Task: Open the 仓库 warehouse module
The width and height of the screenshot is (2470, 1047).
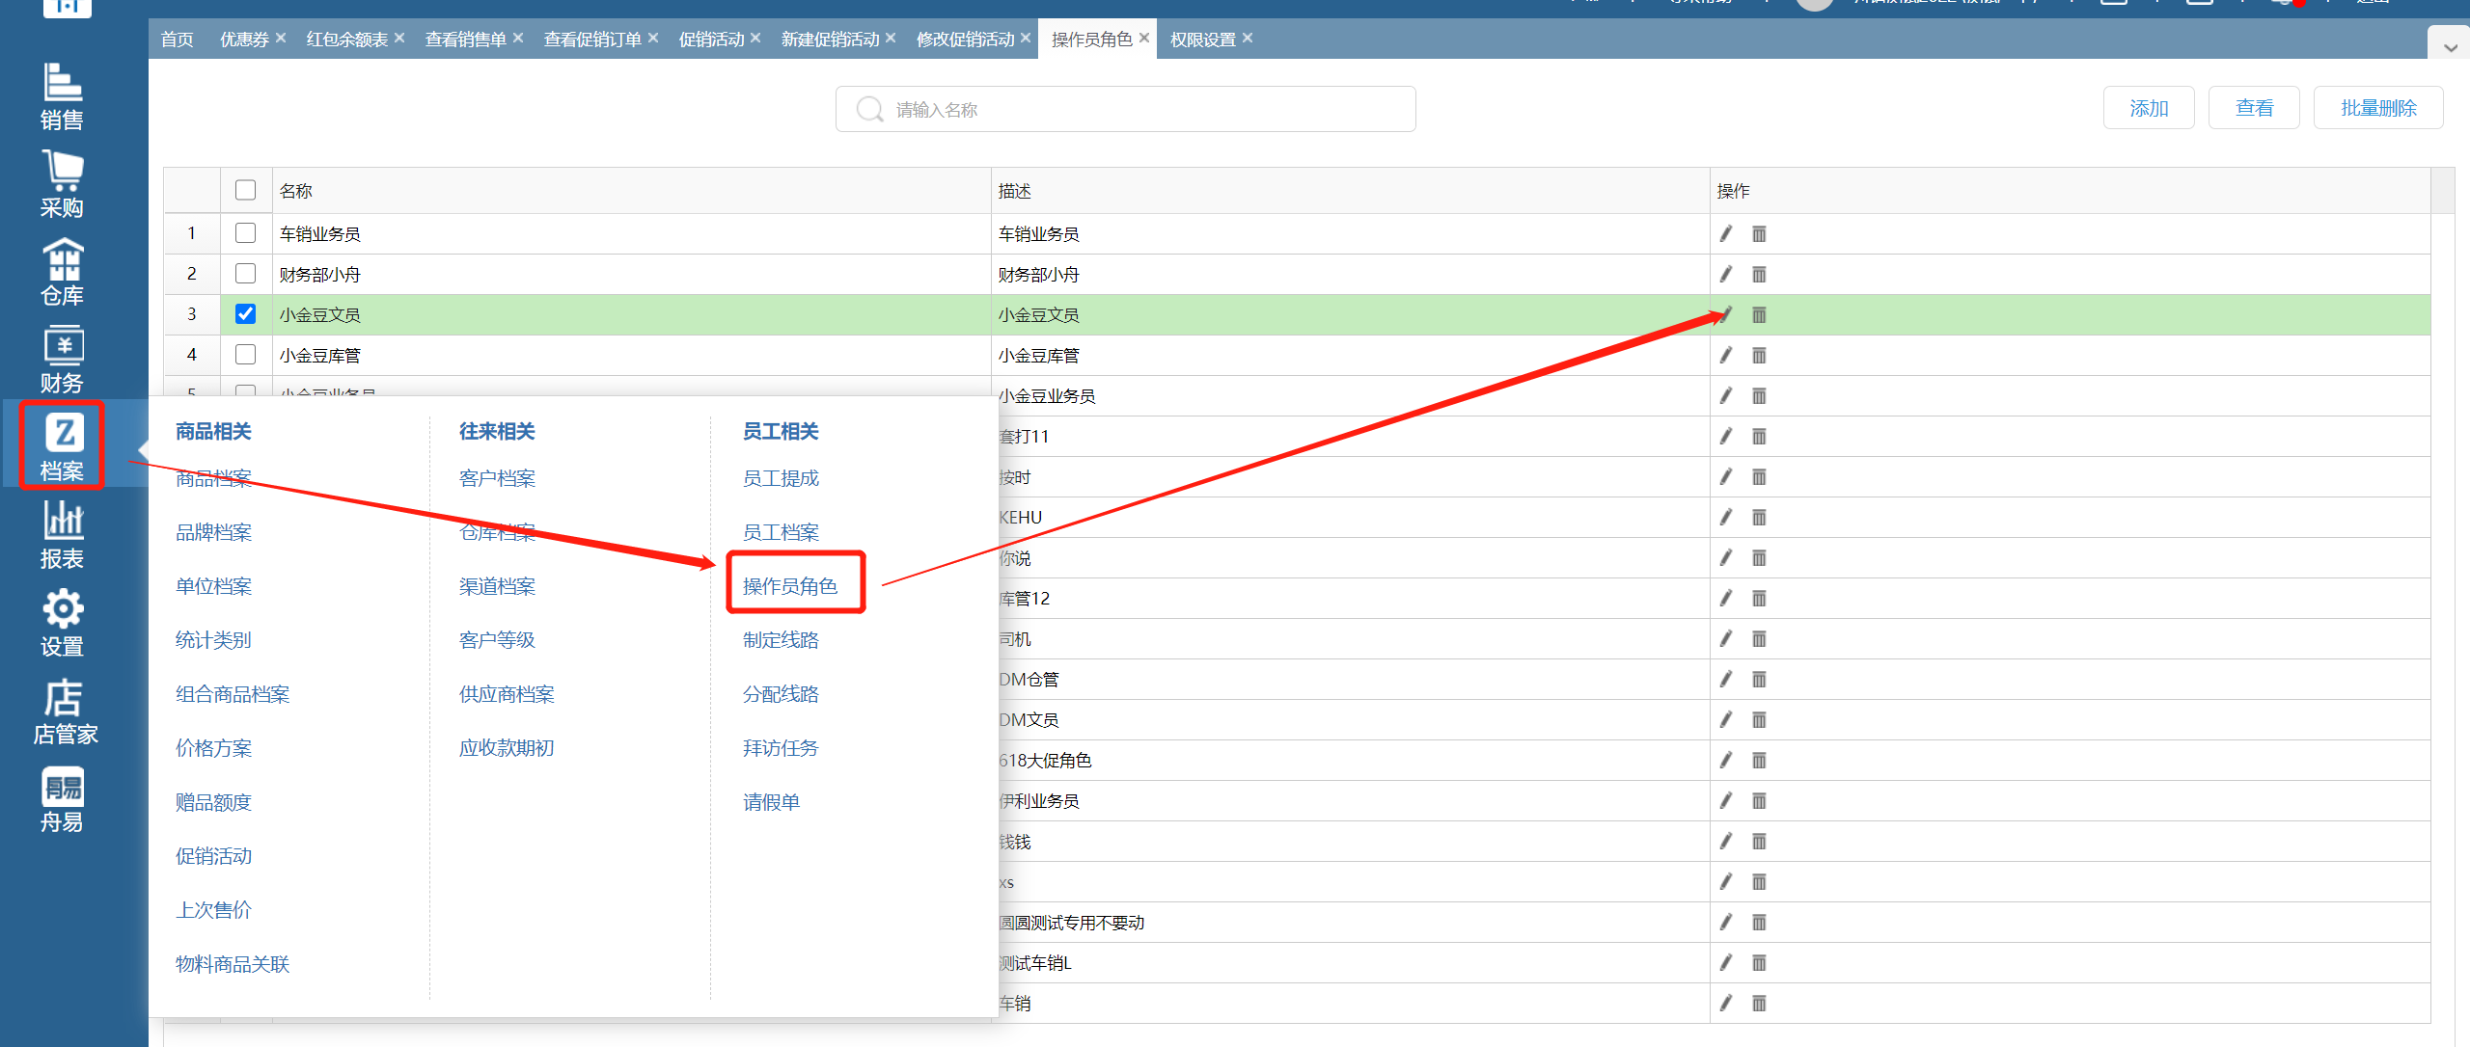Action: [x=62, y=272]
